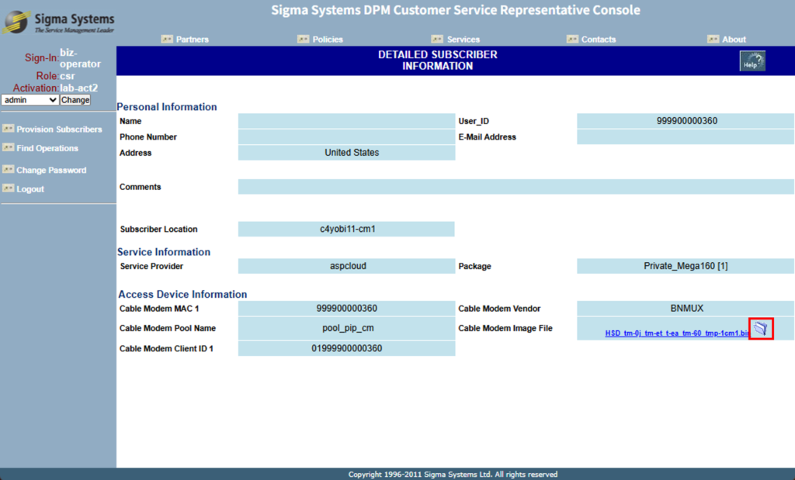This screenshot has height=480, width=795.
Task: Click the Change button
Action: point(75,100)
